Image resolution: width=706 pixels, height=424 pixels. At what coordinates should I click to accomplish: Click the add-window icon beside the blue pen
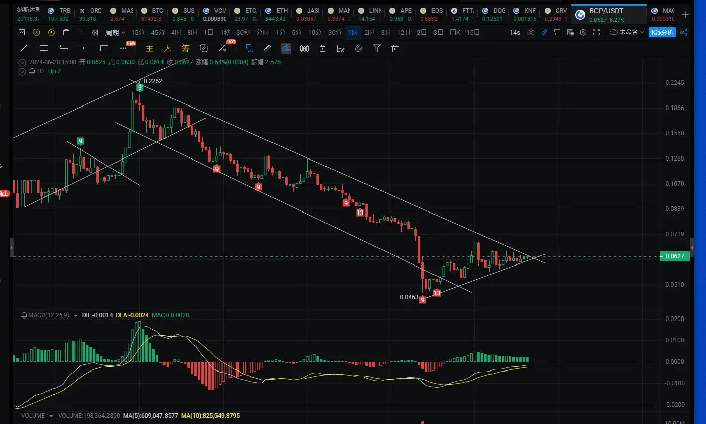click(x=557, y=33)
